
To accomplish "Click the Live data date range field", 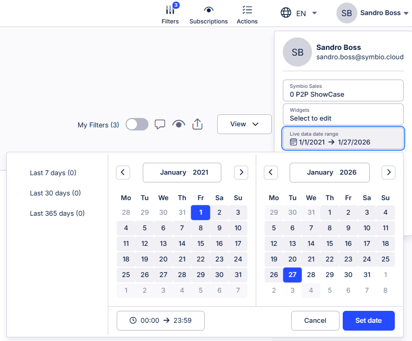I will tap(343, 138).
